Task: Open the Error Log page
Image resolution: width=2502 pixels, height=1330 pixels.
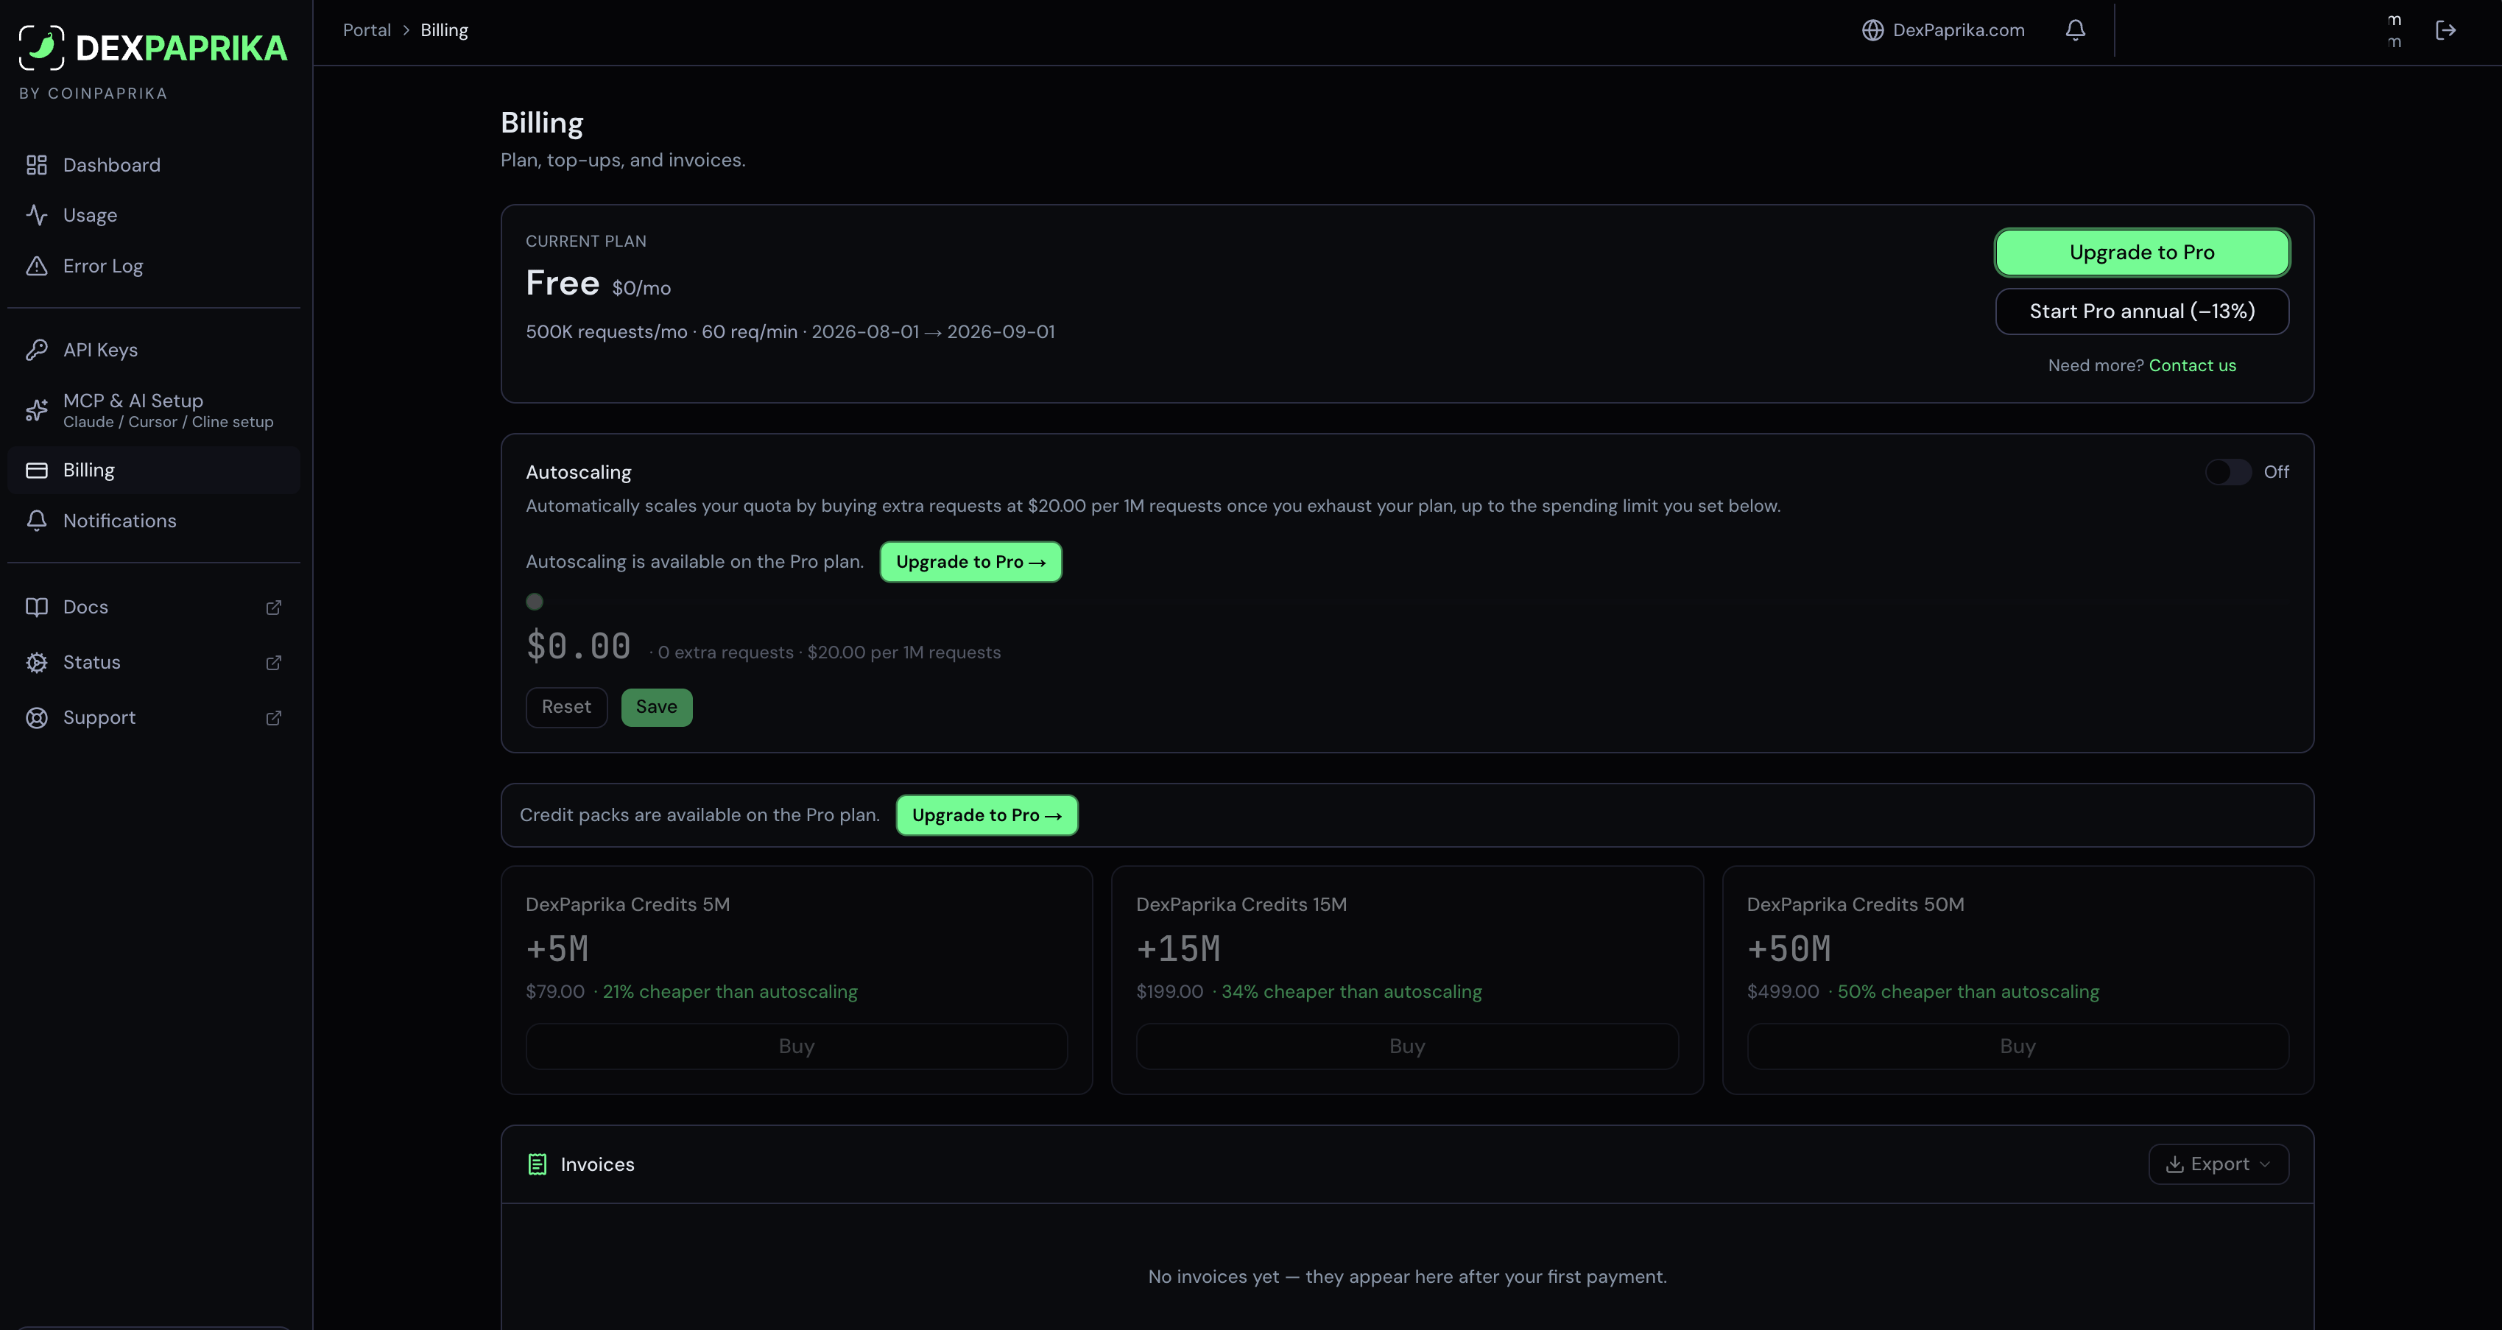Action: [x=153, y=266]
